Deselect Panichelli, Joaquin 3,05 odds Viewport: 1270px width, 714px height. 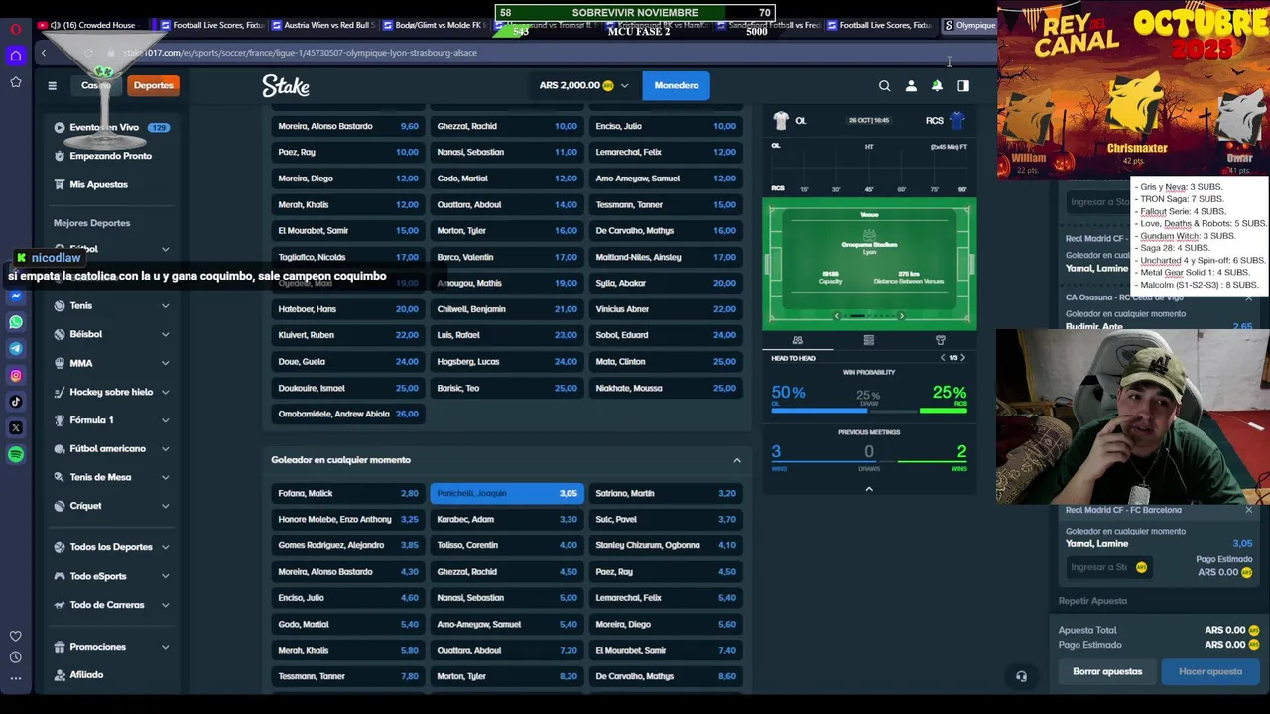click(x=506, y=493)
